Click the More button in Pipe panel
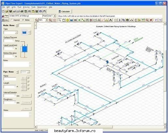Viewport: 168px width, 133px height. pyautogui.click(x=26, y=109)
